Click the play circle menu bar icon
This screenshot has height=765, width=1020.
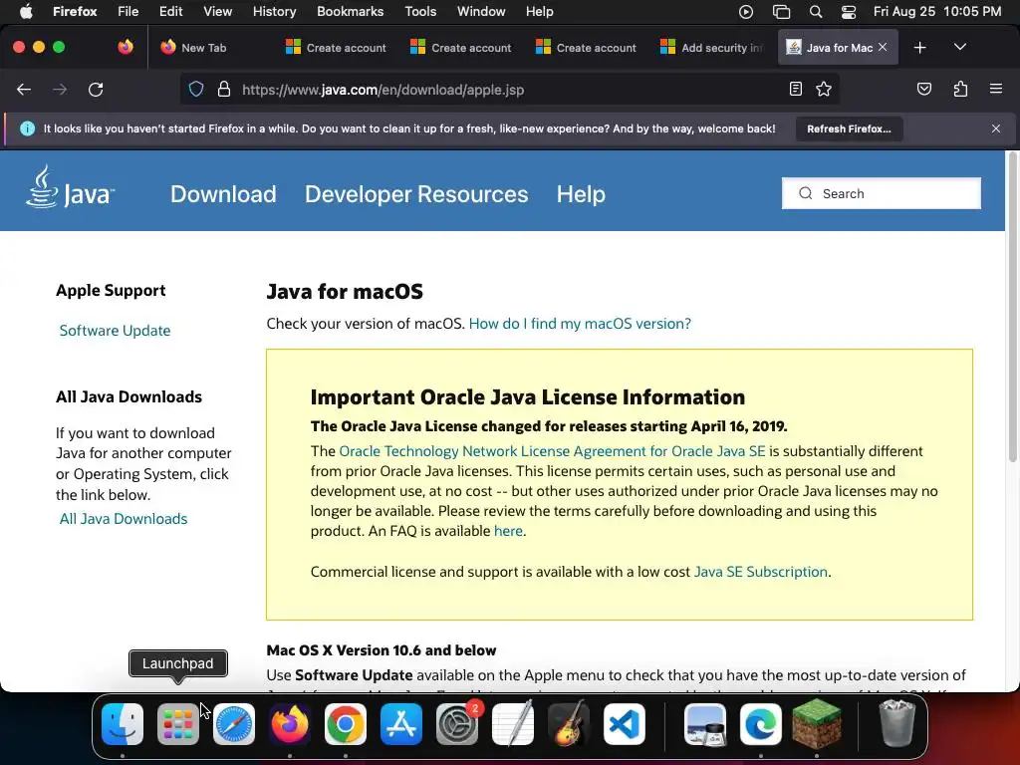(746, 11)
